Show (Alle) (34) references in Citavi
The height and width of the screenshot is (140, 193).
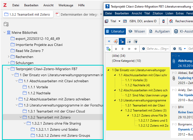coord(119,56)
